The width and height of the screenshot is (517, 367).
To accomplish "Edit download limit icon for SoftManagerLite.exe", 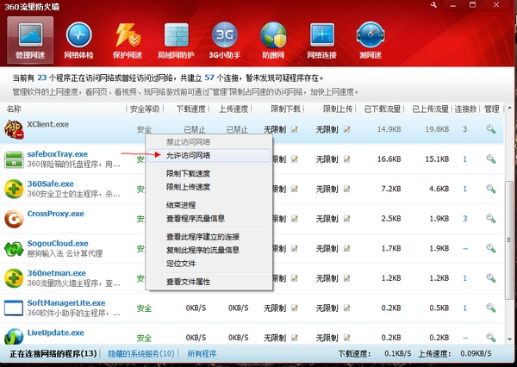I will tap(295, 308).
